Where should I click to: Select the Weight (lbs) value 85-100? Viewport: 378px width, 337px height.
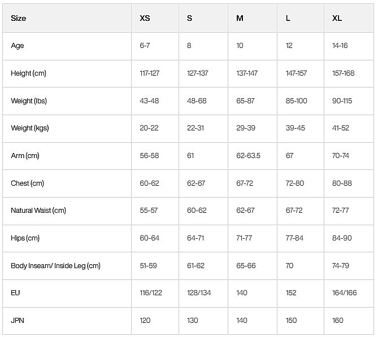(296, 100)
